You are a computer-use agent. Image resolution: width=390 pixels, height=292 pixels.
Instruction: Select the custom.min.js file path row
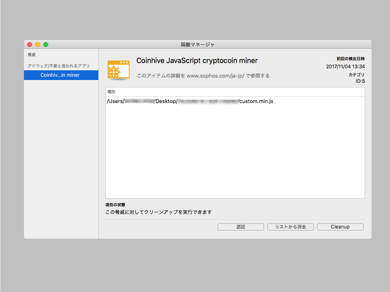coord(235,101)
